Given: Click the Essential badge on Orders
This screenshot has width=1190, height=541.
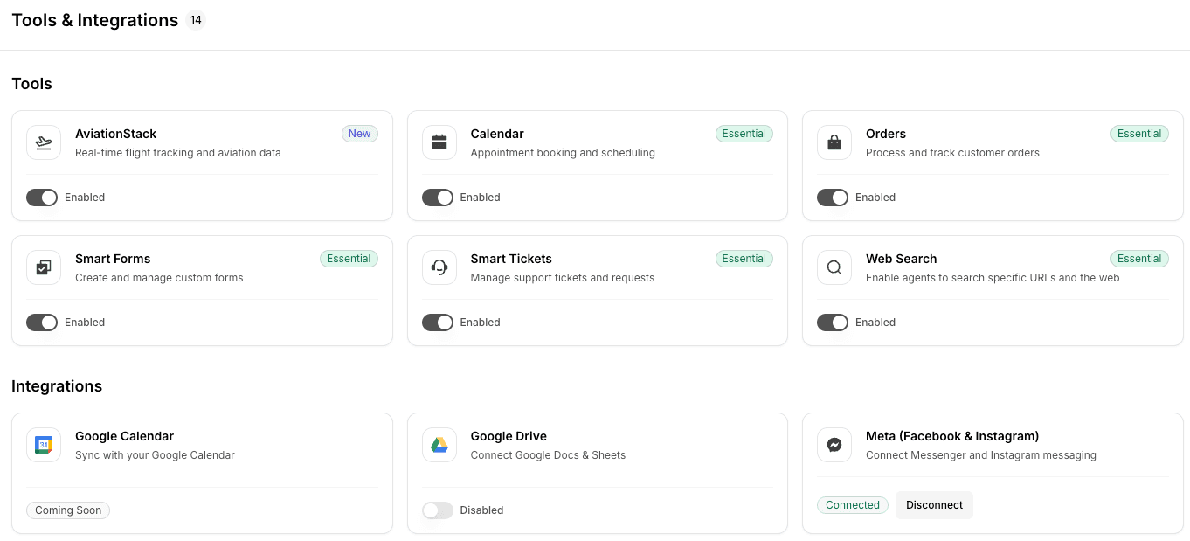Looking at the screenshot, I should 1139,134.
